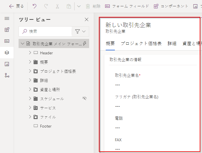Click the cut scissors icon
This screenshot has width=202, height=153.
tap(57, 6)
